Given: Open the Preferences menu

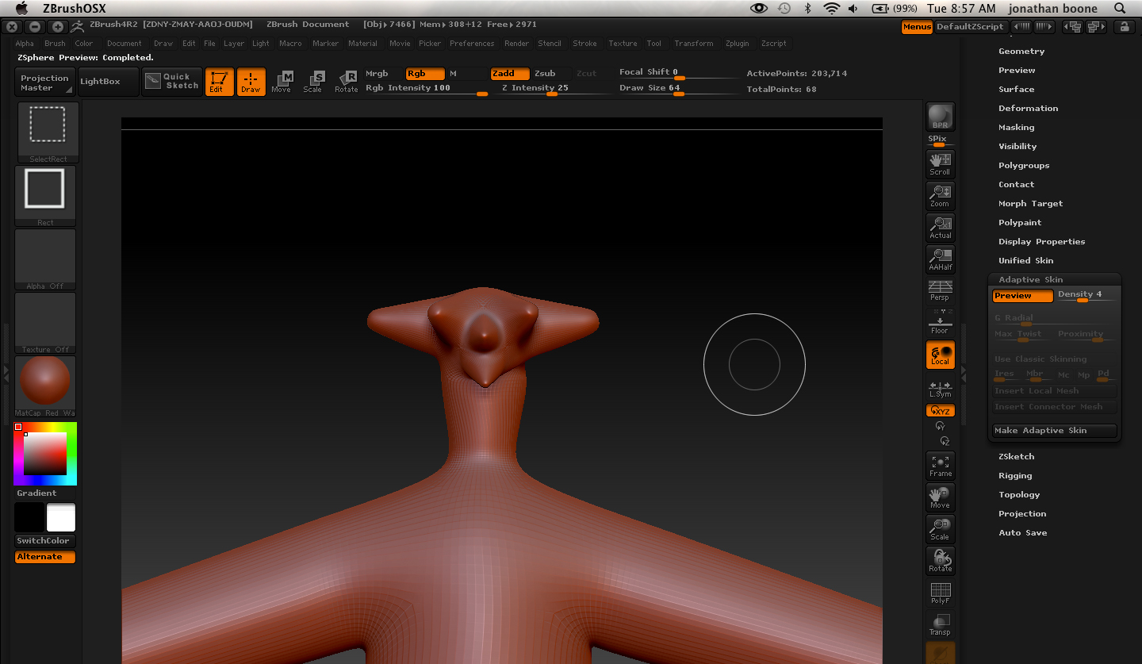Looking at the screenshot, I should coord(471,44).
